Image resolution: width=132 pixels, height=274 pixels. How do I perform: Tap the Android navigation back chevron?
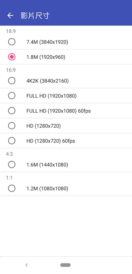coord(27,265)
